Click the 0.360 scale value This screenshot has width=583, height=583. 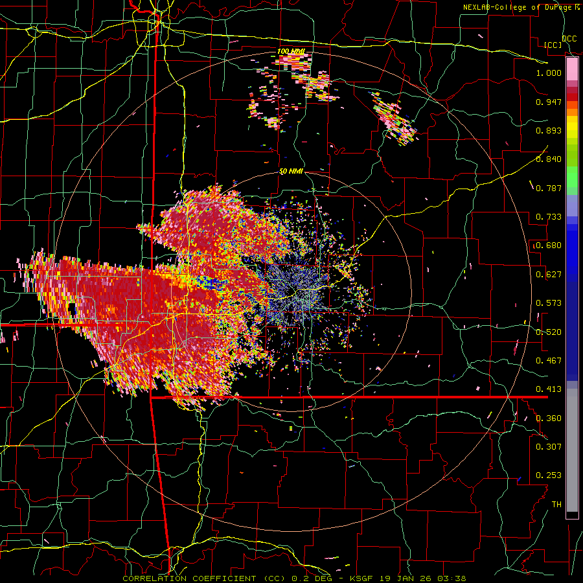click(549, 418)
